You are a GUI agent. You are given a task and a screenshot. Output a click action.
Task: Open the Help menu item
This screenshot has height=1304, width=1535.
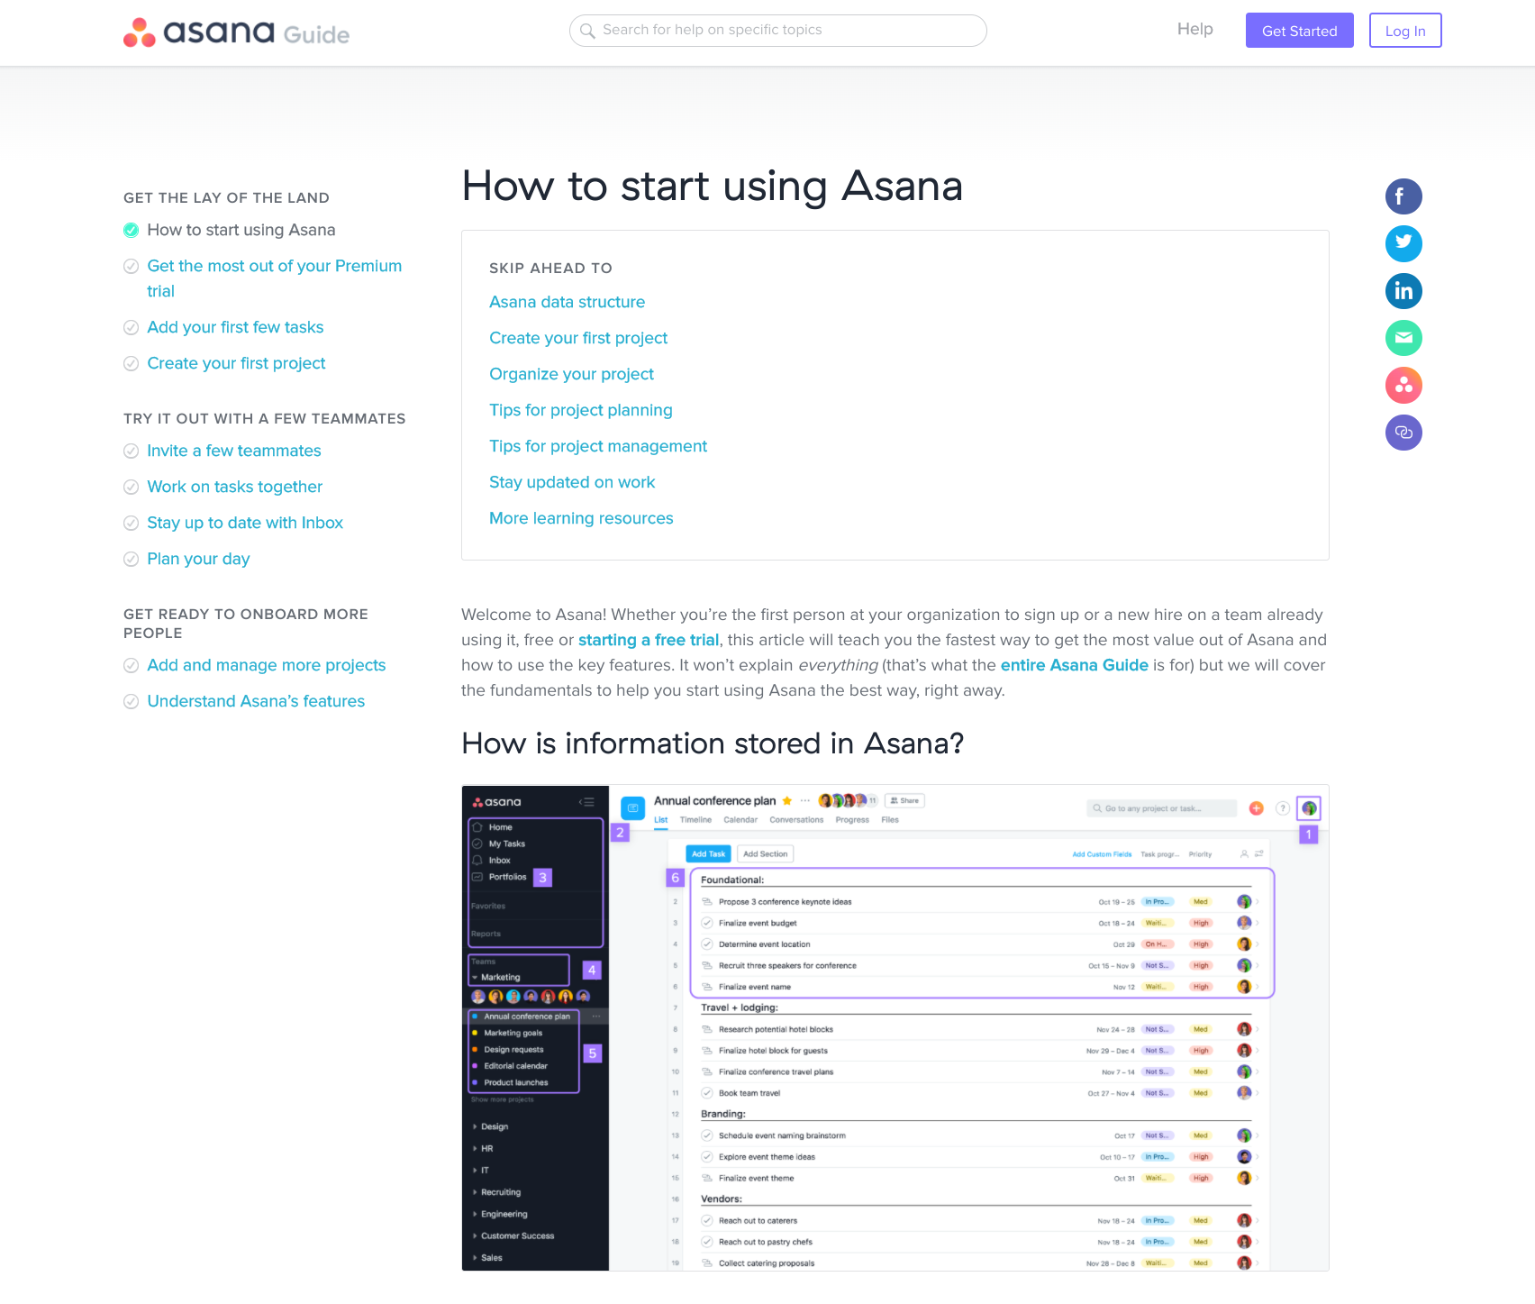tap(1194, 29)
